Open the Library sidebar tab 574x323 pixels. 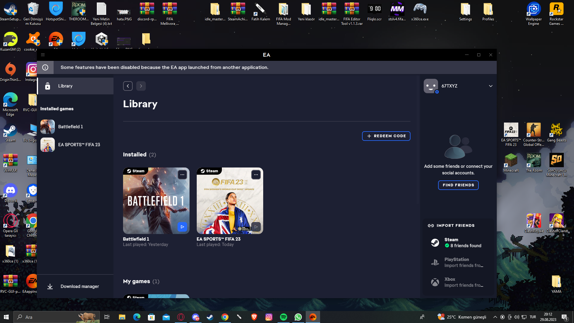pos(75,86)
